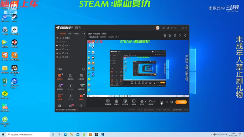The width and height of the screenshot is (244, 137).
Task: Open the orange subtitle tool in third row
Action: point(60,97)
